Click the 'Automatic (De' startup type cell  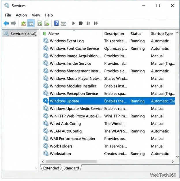tap(163, 101)
